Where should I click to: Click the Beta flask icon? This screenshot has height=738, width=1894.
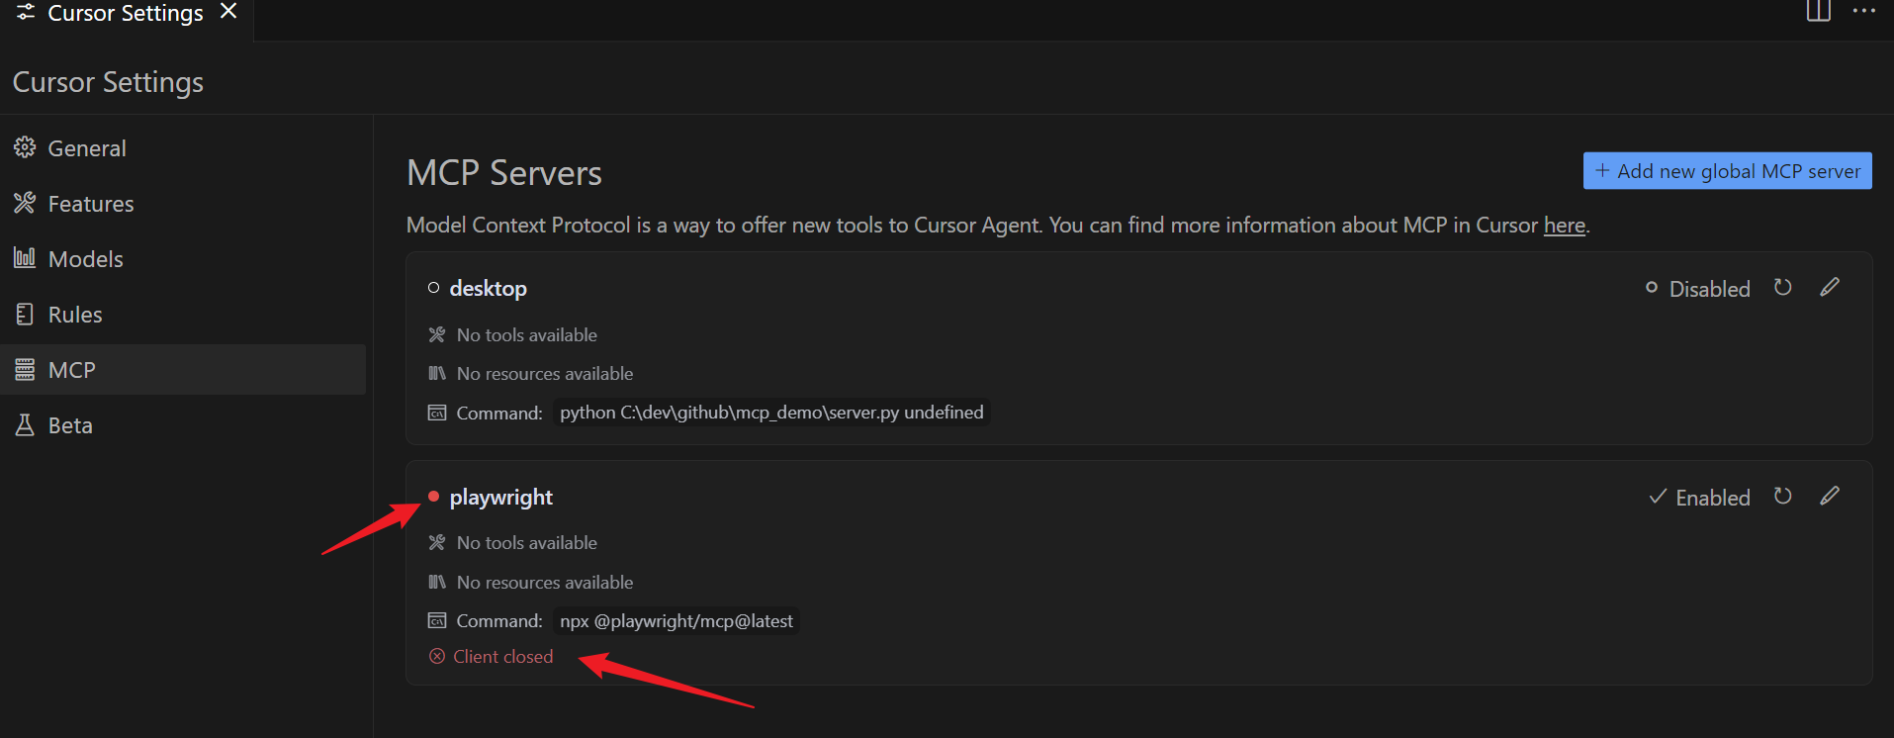[25, 425]
